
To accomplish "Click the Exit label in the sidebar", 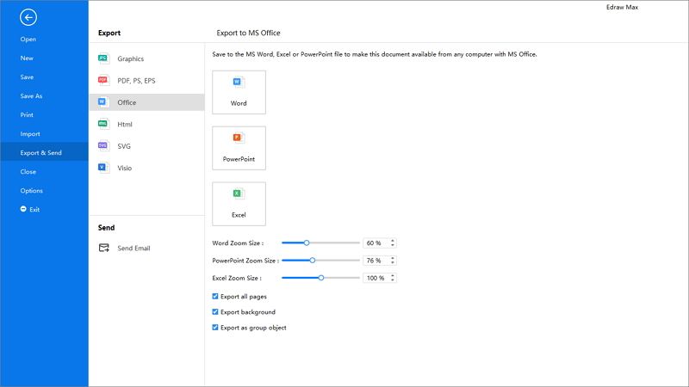I will coord(34,210).
